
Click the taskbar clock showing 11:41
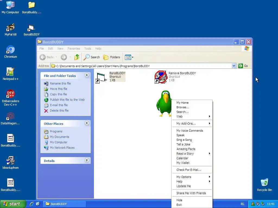coord(271,204)
